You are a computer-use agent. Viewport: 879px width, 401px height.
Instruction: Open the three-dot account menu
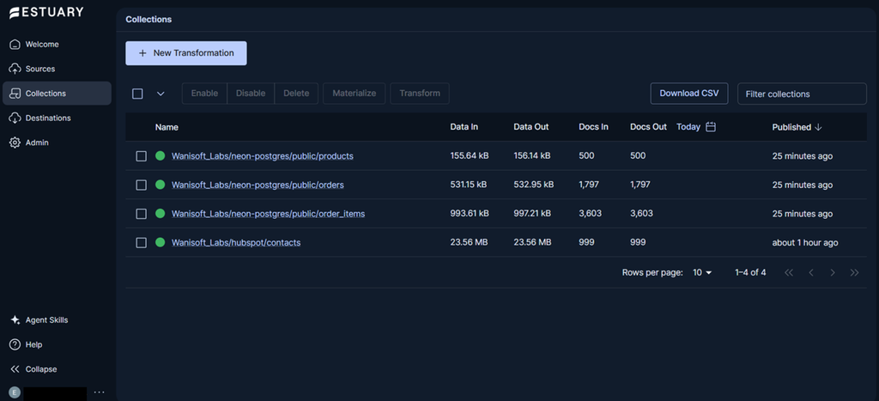pyautogui.click(x=100, y=392)
